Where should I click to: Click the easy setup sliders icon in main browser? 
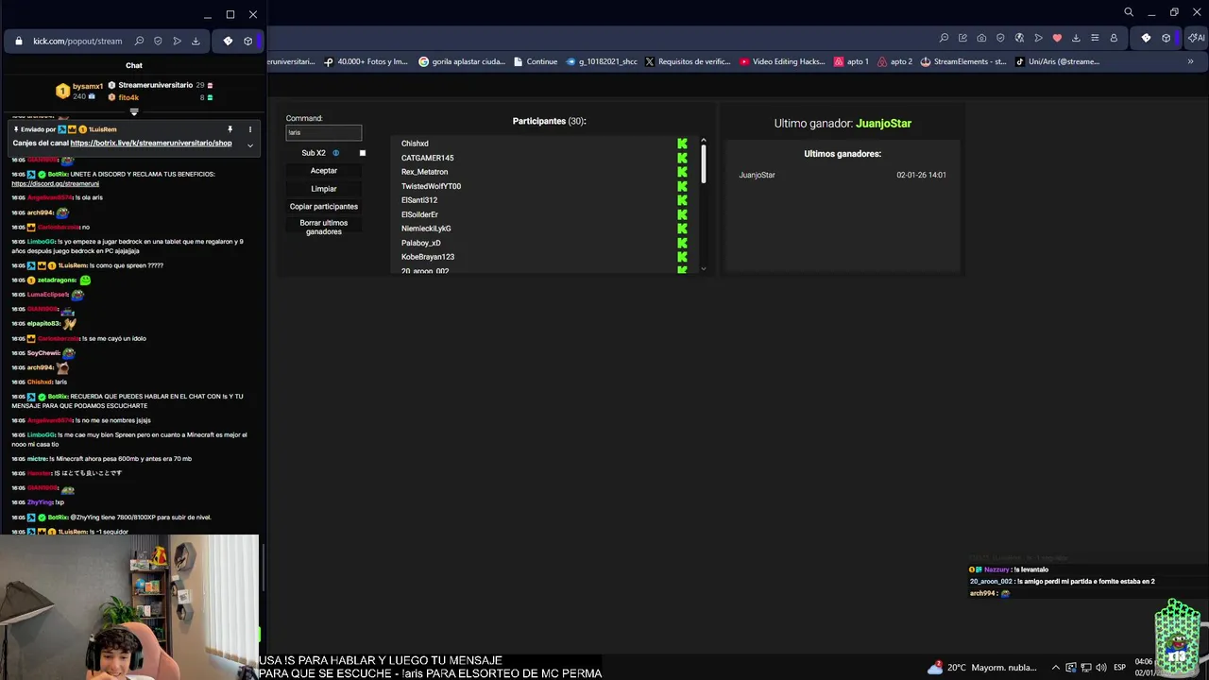click(1095, 38)
